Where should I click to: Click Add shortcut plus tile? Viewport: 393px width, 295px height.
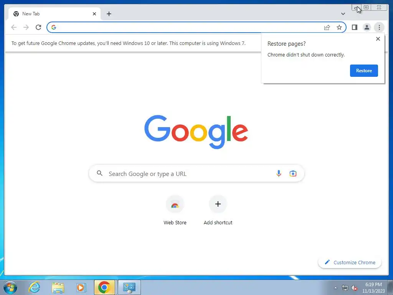point(218,210)
